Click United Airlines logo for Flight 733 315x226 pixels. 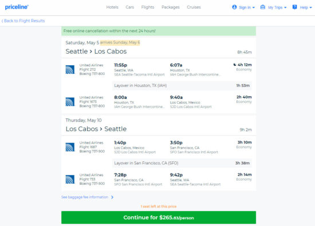(x=70, y=180)
